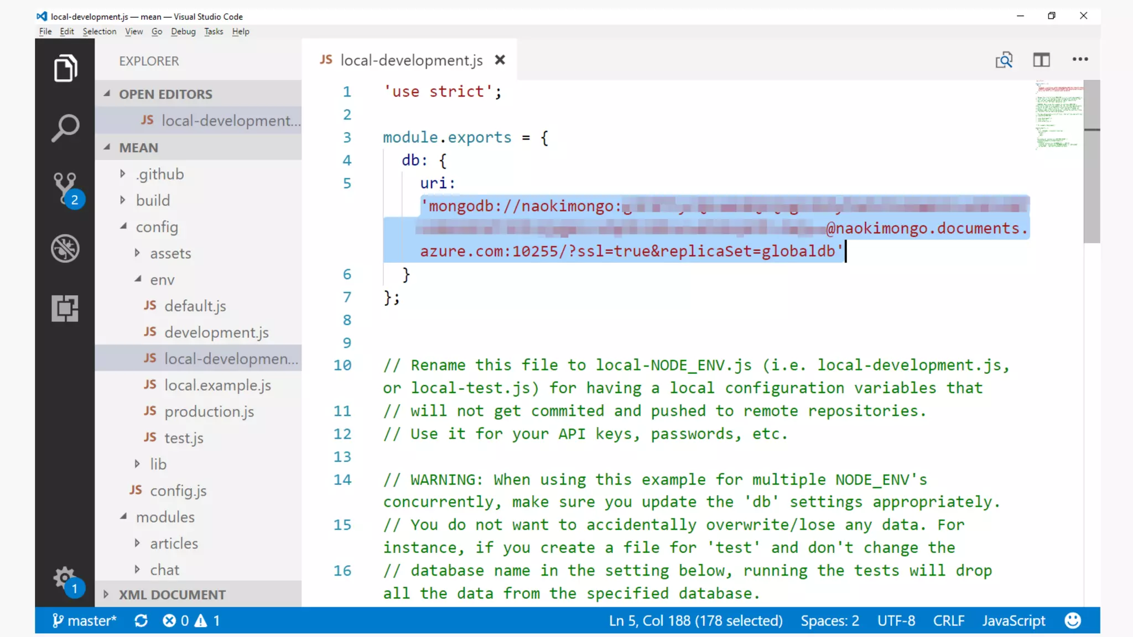Open the Debug view in activity bar
Screen dimensions: 1133x637
click(x=65, y=248)
